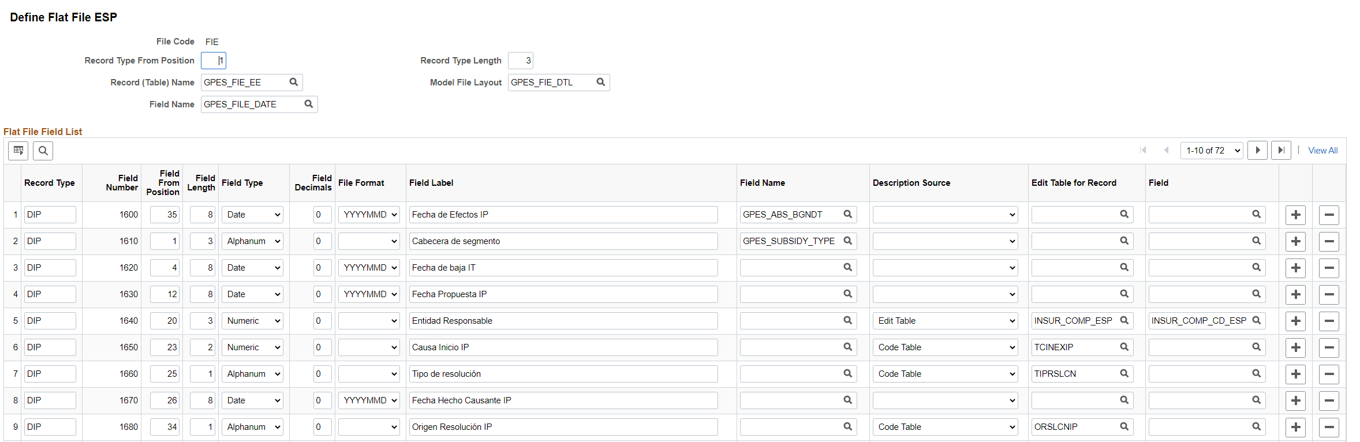Delete the Causa Inicio IP row
The height and width of the screenshot is (442, 1360).
point(1329,347)
